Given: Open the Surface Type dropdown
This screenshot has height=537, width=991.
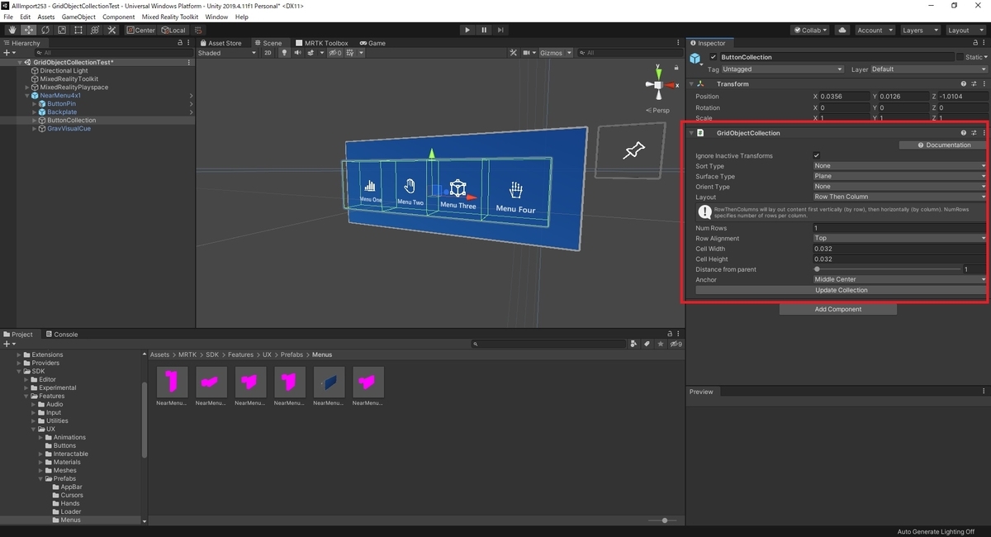Looking at the screenshot, I should (899, 177).
